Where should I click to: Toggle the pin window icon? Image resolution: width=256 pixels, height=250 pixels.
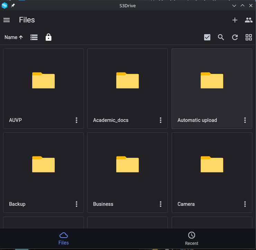click(x=13, y=6)
